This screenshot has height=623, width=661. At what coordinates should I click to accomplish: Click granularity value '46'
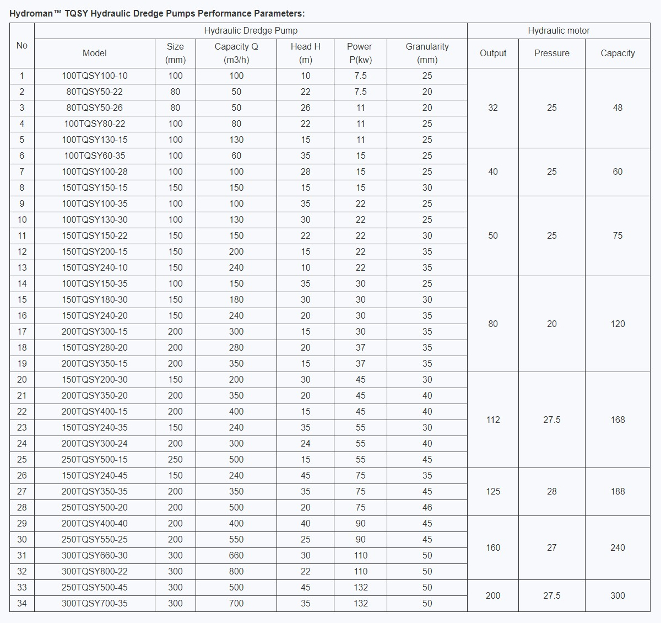427,508
